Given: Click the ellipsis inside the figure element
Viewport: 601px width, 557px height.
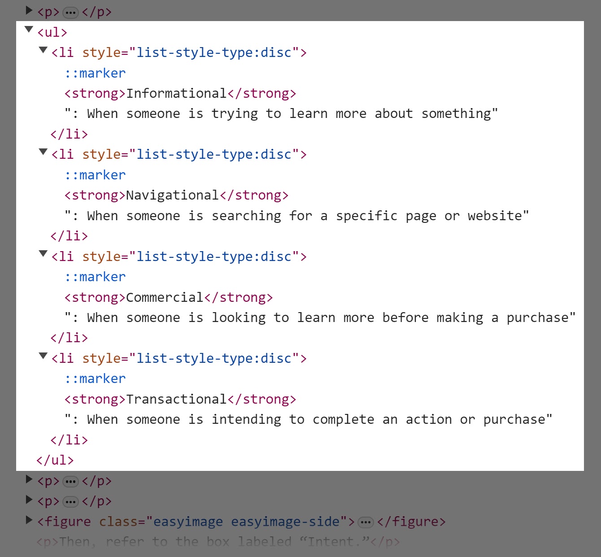Looking at the screenshot, I should tap(366, 522).
